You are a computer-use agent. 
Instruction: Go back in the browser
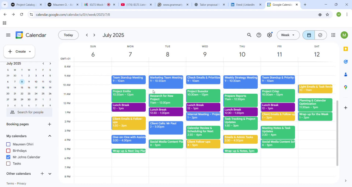pos(5,14)
